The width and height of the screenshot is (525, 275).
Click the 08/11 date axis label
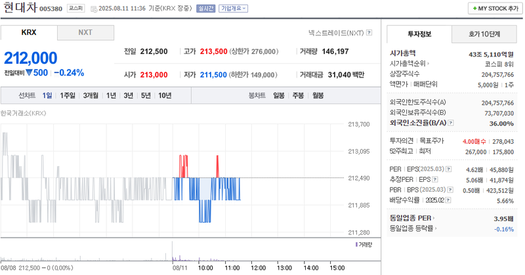(x=180, y=268)
